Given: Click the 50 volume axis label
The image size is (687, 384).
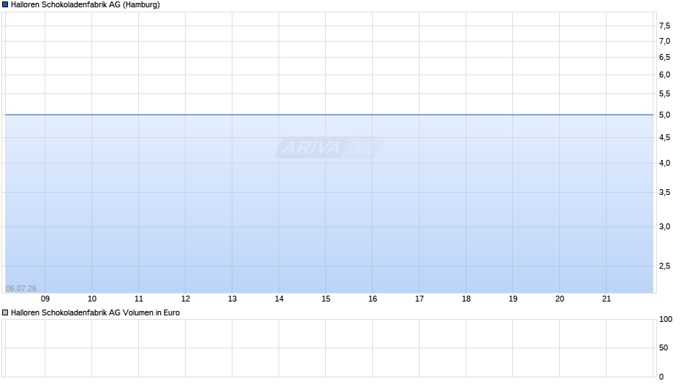Looking at the screenshot, I should (x=664, y=347).
